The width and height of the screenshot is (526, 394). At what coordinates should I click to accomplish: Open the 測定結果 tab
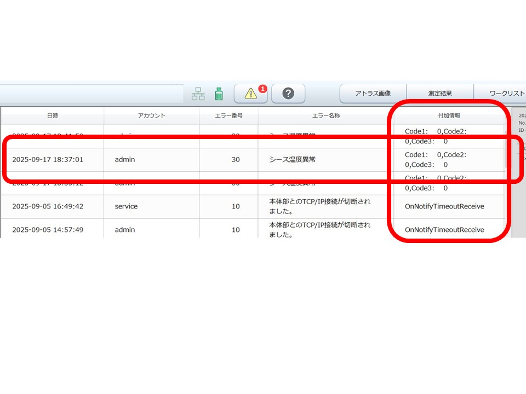[440, 94]
